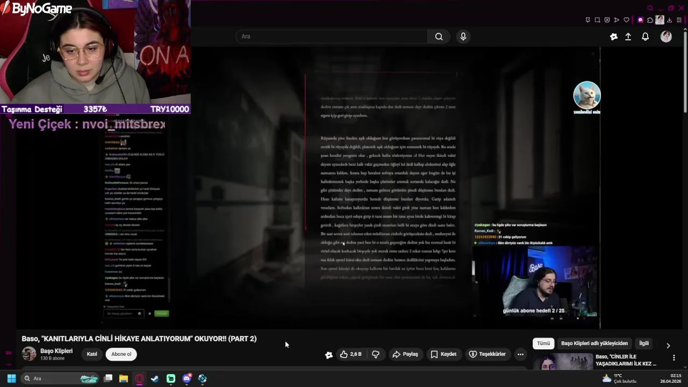Open the YouTube create upload icon
Viewport: 688px width, 387px height.
[x=628, y=37]
